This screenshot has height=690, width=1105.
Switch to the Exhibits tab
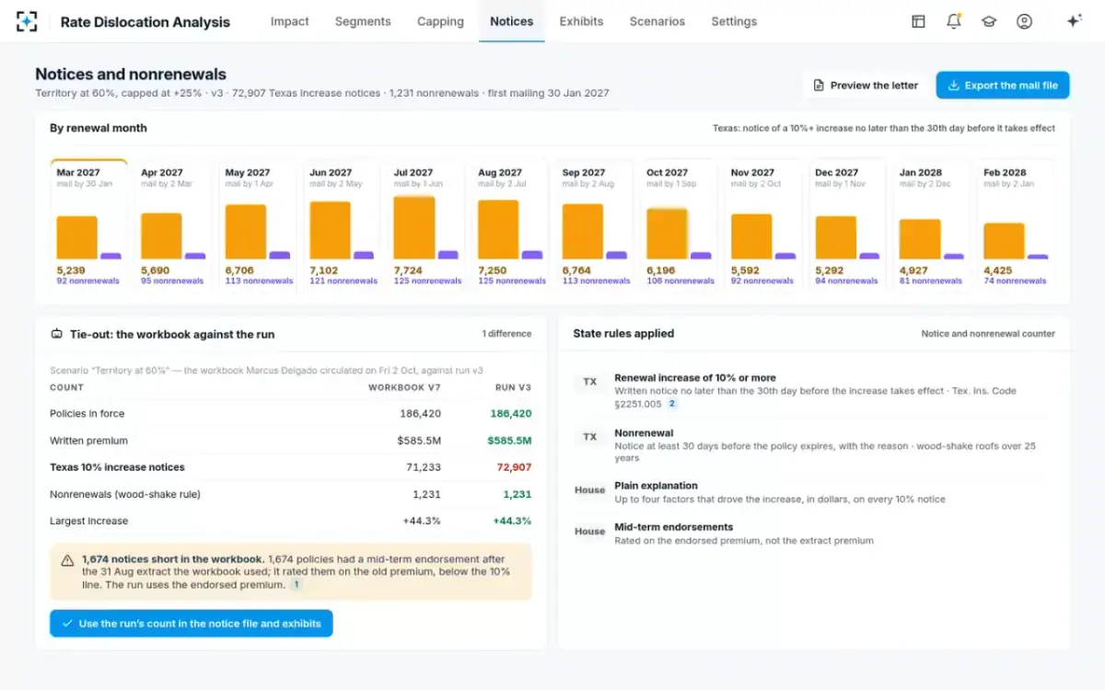click(581, 21)
